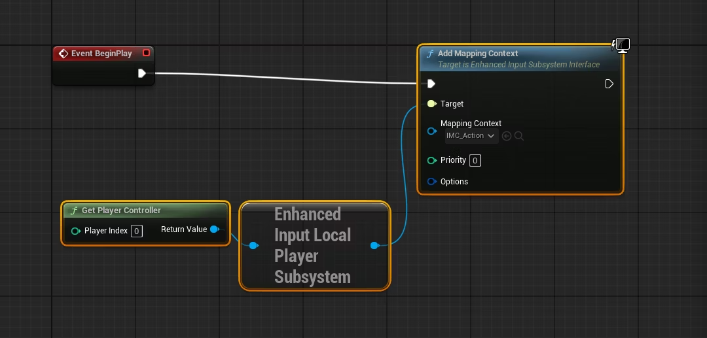
Task: Click the Return Value label
Action: coord(184,229)
